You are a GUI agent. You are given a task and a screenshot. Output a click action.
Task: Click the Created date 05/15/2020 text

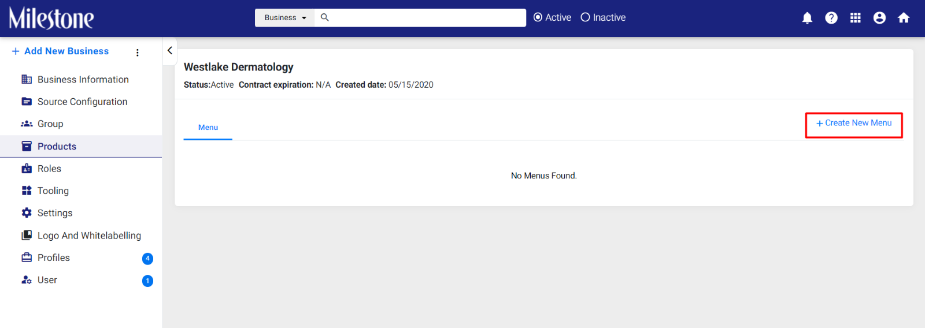tap(384, 85)
